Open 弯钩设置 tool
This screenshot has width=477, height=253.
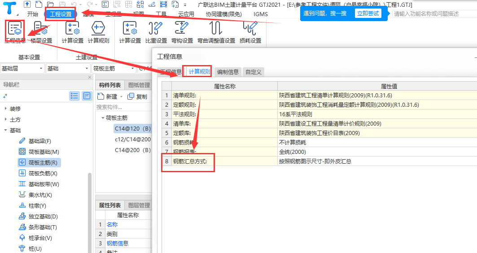coord(182,32)
